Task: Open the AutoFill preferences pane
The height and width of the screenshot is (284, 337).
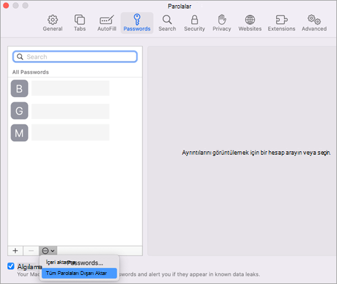Action: coord(107,23)
